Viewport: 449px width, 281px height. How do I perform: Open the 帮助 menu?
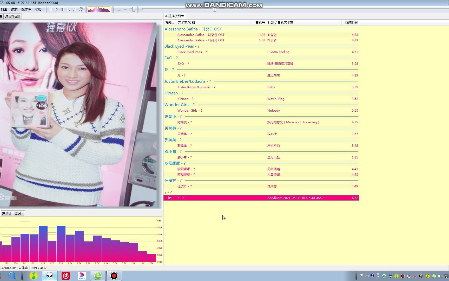pyautogui.click(x=38, y=9)
